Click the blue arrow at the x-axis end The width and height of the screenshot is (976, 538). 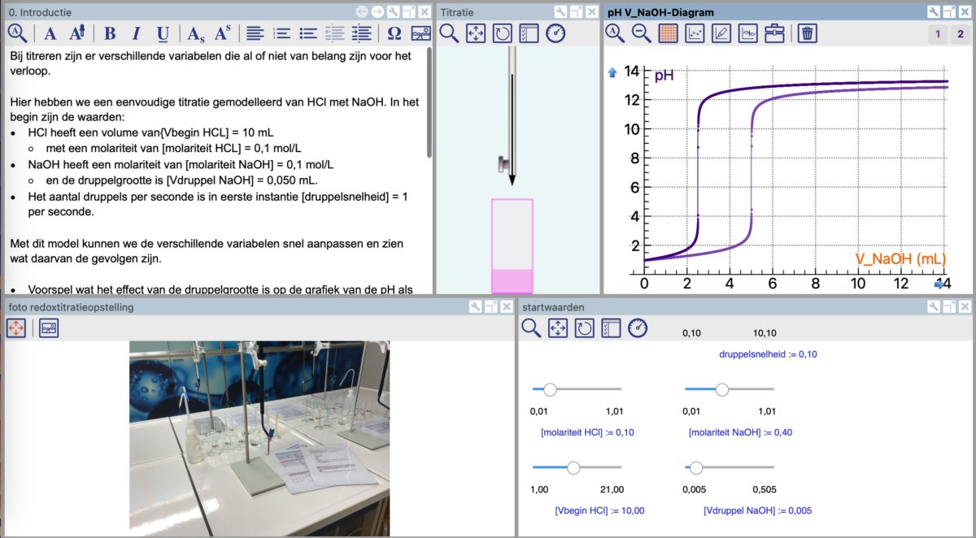[940, 284]
